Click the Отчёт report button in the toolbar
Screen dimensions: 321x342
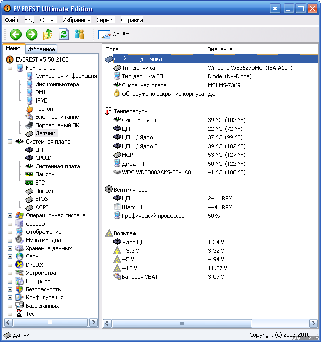[x=113, y=34]
